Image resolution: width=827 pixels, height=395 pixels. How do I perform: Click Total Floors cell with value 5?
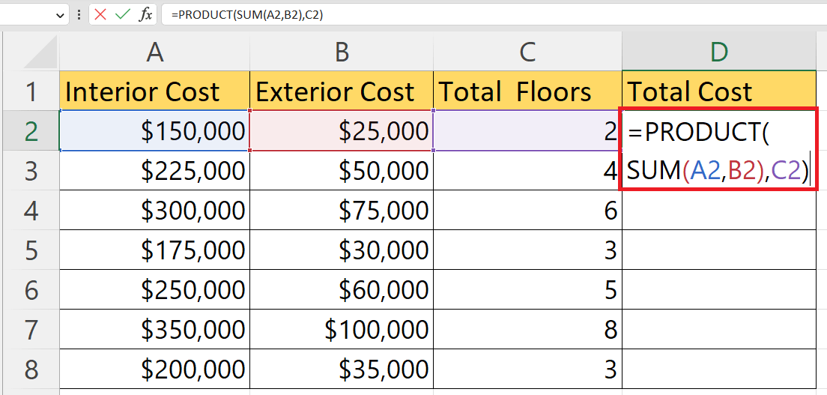tap(527, 289)
